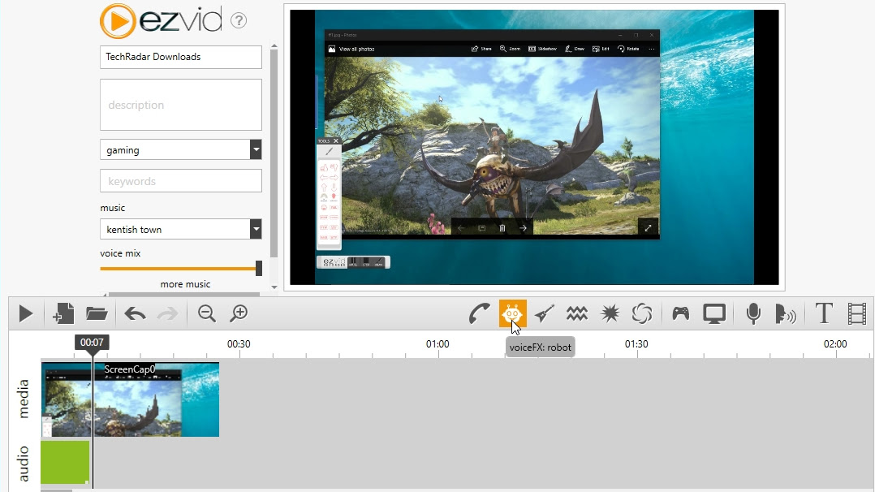Select the telephone voiceFX icon
The height and width of the screenshot is (492, 875).
(479, 313)
